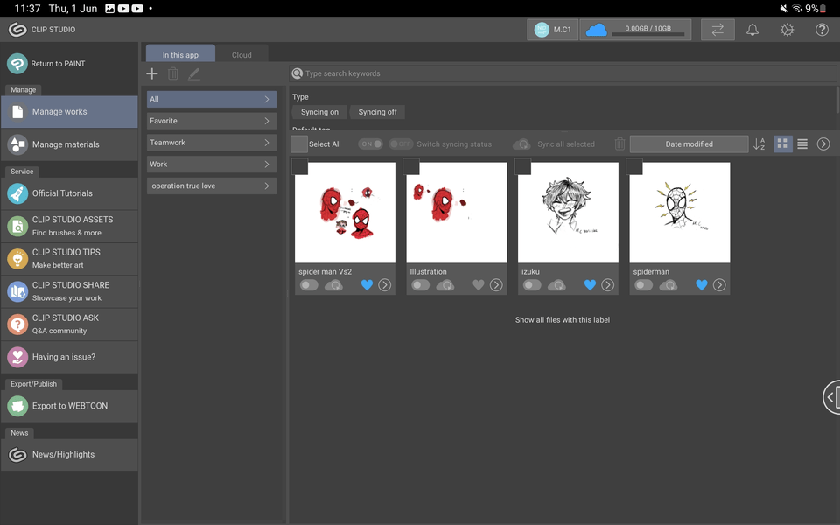This screenshot has width=840, height=525.
Task: Toggle the sort order A-Z icon
Action: 759,144
